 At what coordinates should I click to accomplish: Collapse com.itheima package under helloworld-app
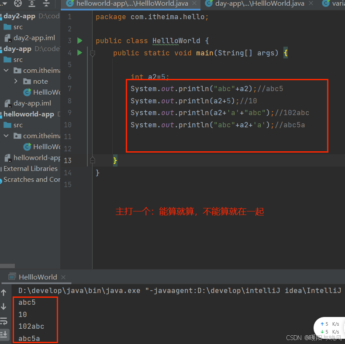6,136
